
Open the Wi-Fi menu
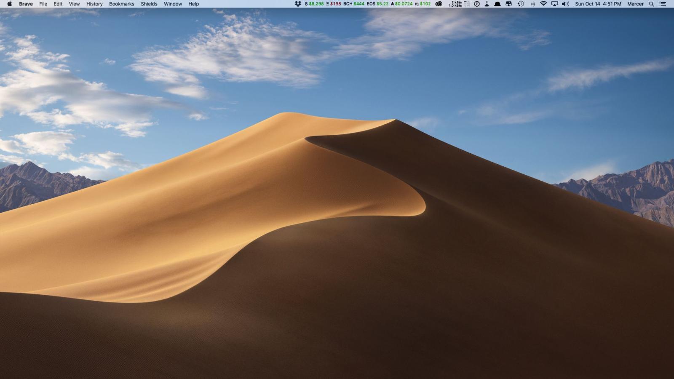click(x=543, y=4)
